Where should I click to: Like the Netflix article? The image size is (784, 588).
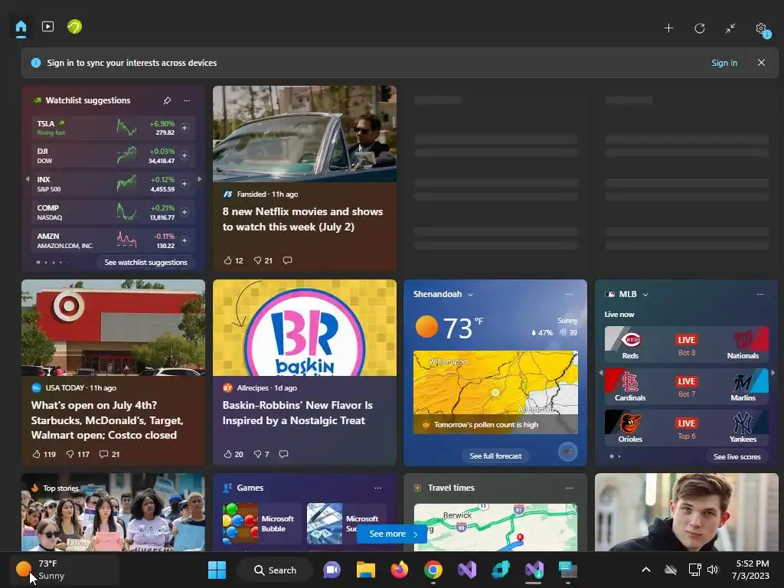tap(233, 260)
